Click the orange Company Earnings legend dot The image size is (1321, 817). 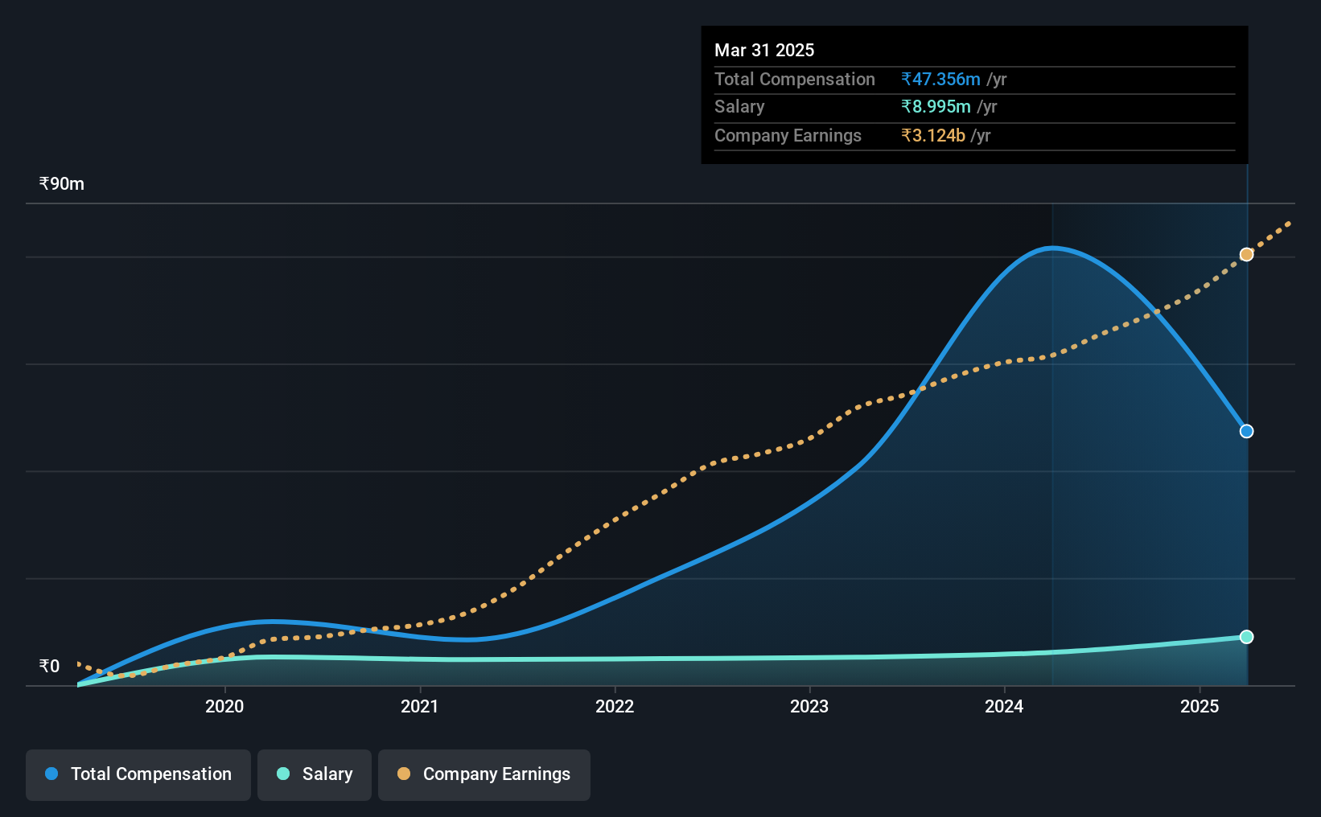tap(404, 774)
